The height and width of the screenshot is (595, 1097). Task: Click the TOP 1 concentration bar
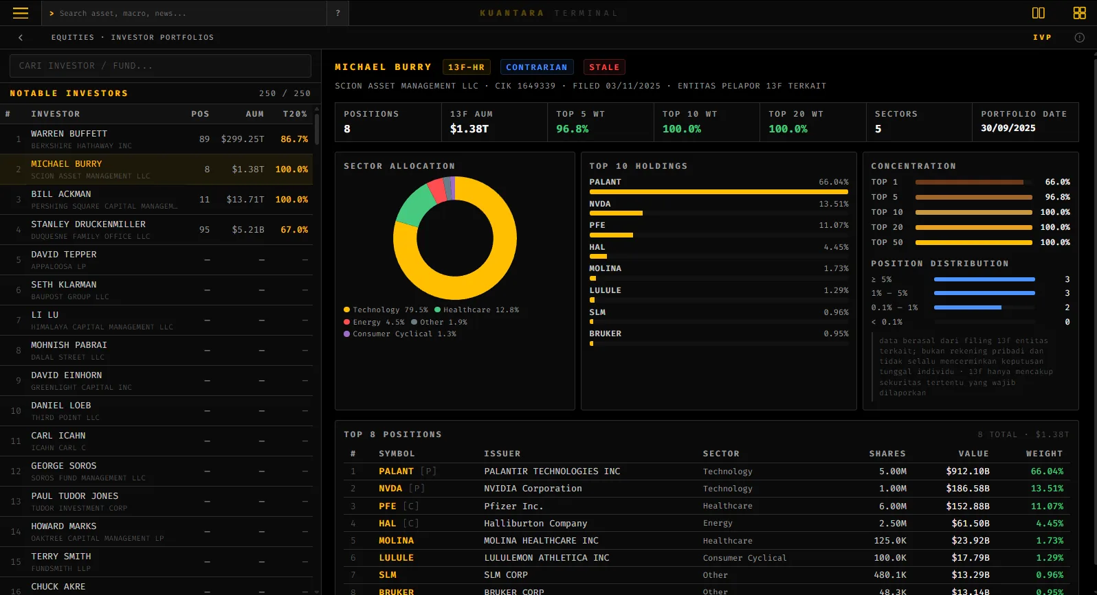pos(973,182)
